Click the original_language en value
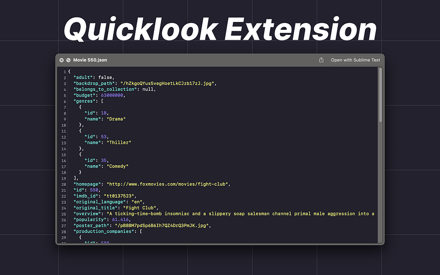Viewport: 440px width, 275px height. coord(137,202)
